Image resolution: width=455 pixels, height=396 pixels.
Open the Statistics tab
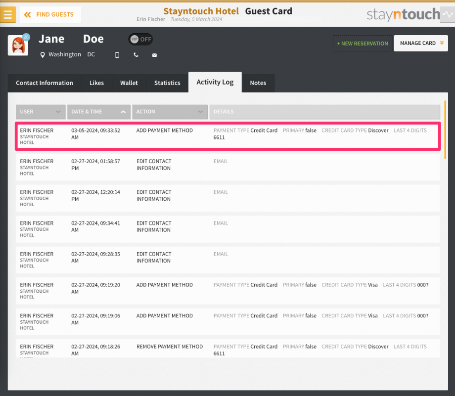point(167,83)
